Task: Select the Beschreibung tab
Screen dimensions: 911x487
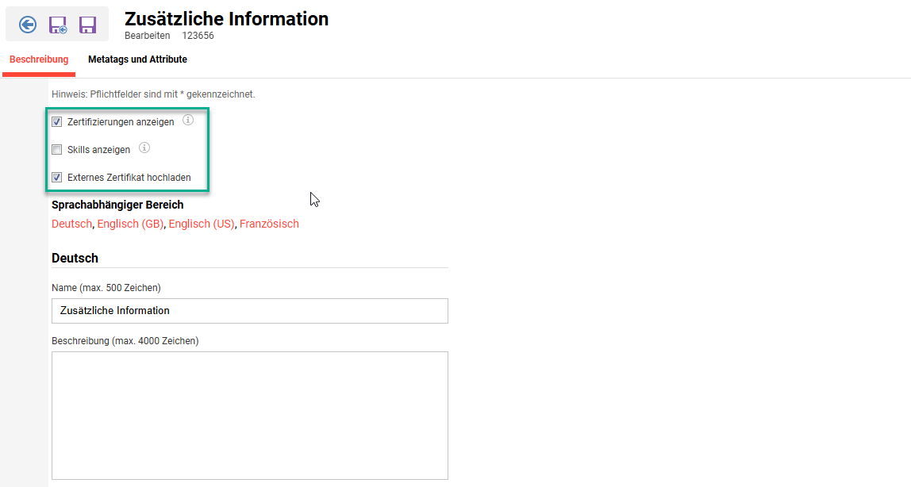Action: tap(38, 59)
